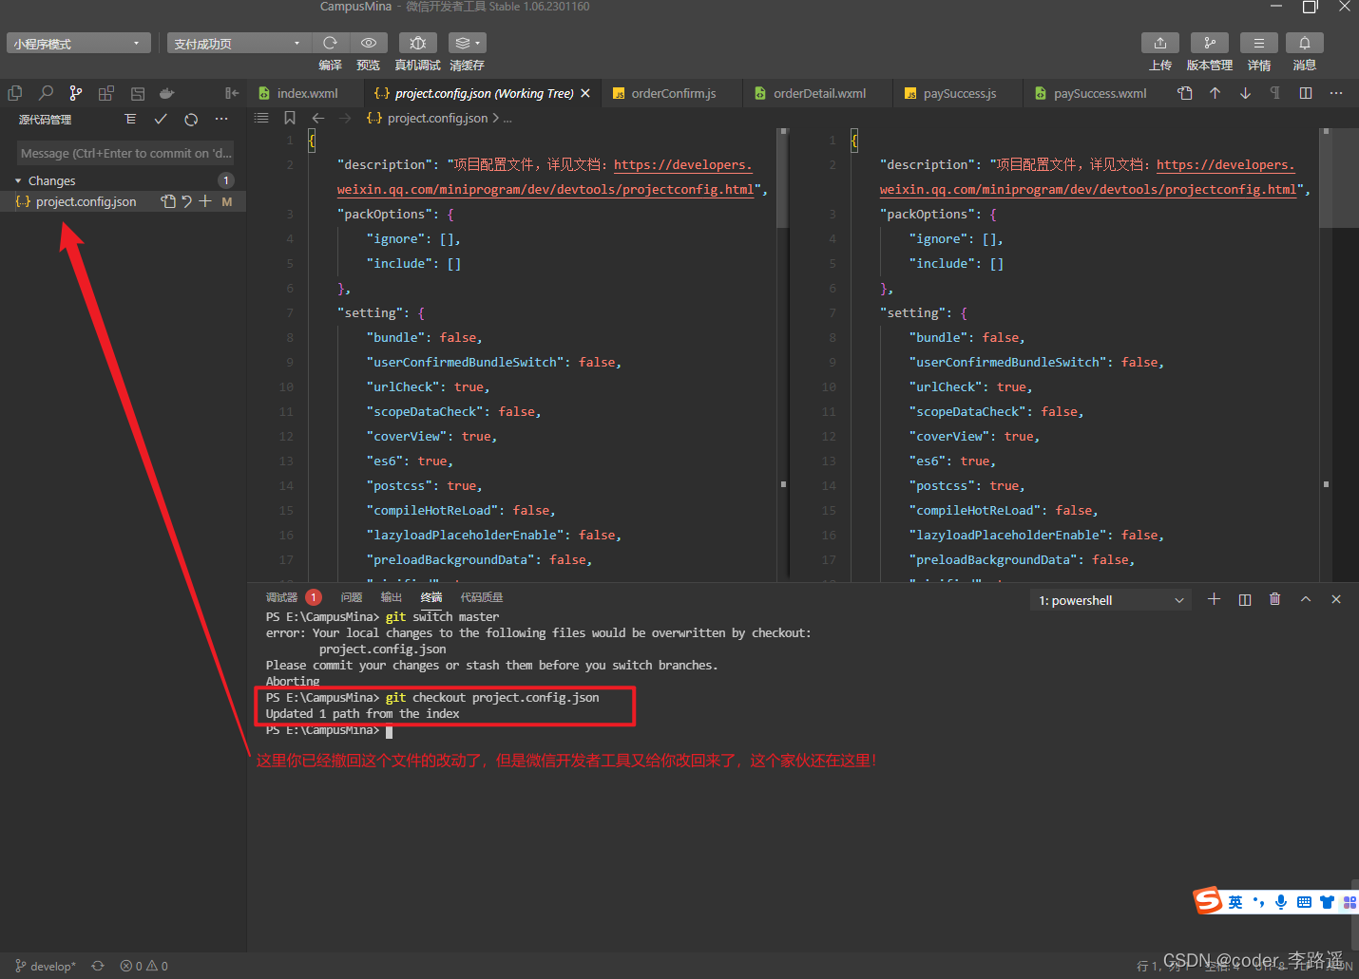Image resolution: width=1359 pixels, height=979 pixels.
Task: Switch to 代码质量 code quality tab
Action: pos(482,597)
